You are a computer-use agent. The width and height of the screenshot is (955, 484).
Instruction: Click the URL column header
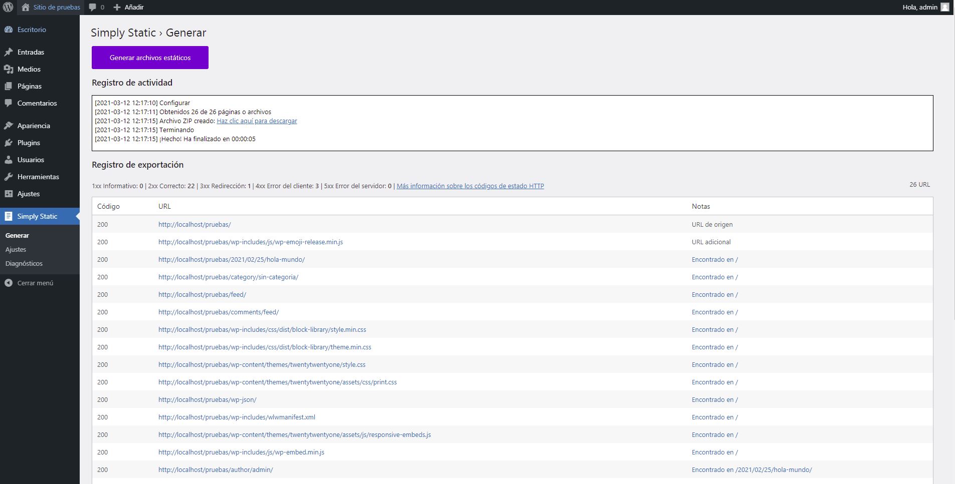click(164, 206)
